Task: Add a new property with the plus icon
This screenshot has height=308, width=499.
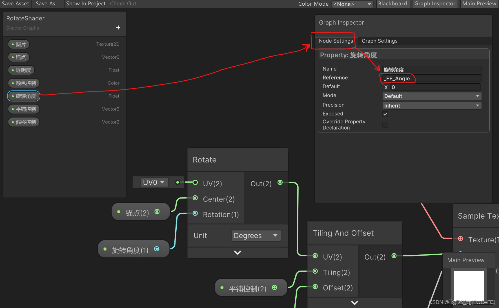Action: 118,27
